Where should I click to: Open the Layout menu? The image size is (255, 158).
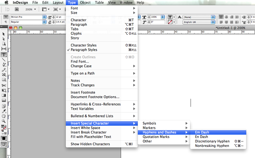point(58,3)
